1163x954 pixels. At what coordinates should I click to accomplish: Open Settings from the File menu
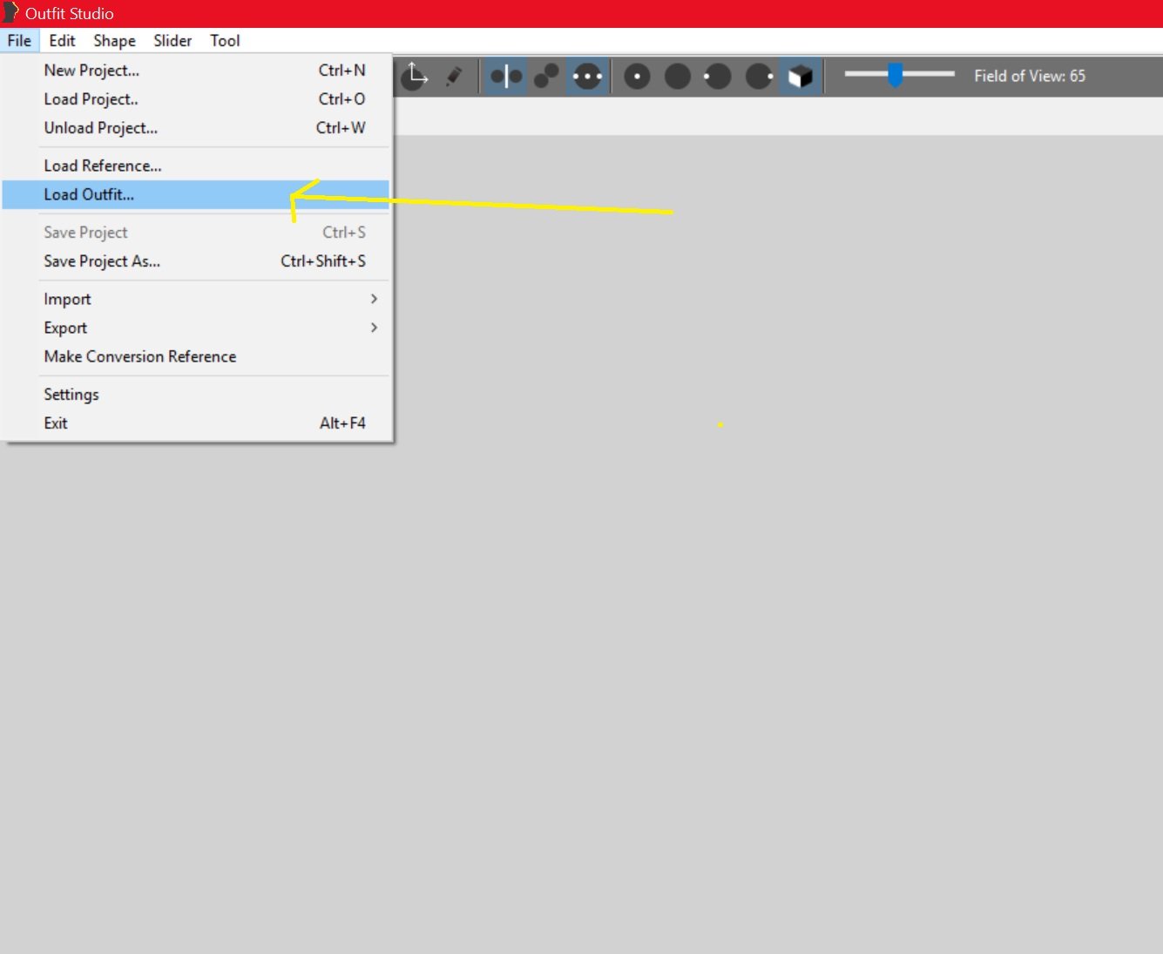[196, 395]
